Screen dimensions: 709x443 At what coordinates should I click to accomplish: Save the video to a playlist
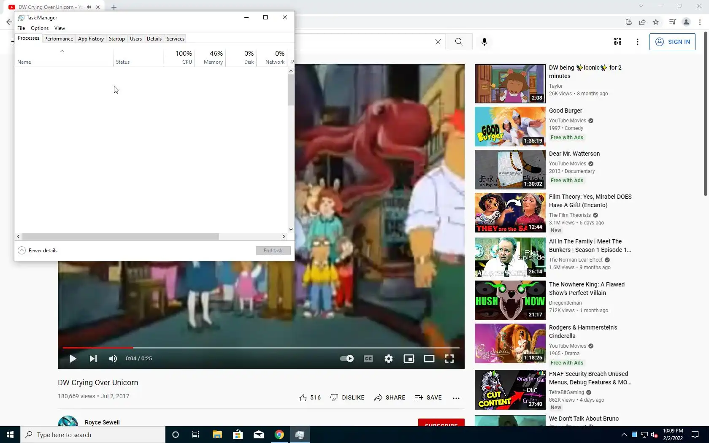pos(428,397)
